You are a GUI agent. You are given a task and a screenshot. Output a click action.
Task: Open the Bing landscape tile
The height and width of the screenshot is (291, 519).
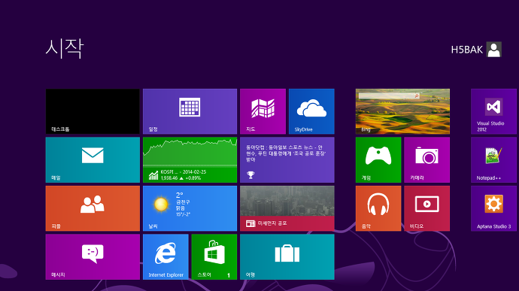tap(402, 111)
